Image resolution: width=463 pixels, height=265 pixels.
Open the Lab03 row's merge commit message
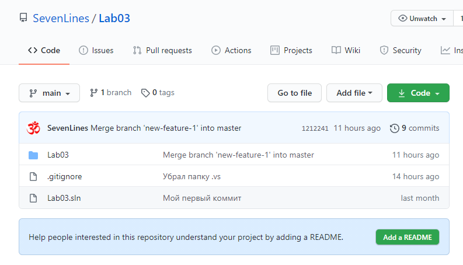click(238, 155)
